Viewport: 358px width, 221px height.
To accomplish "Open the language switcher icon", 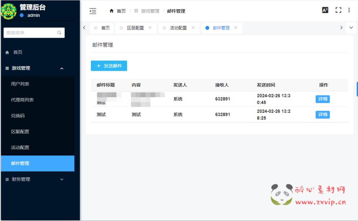I will [x=325, y=10].
